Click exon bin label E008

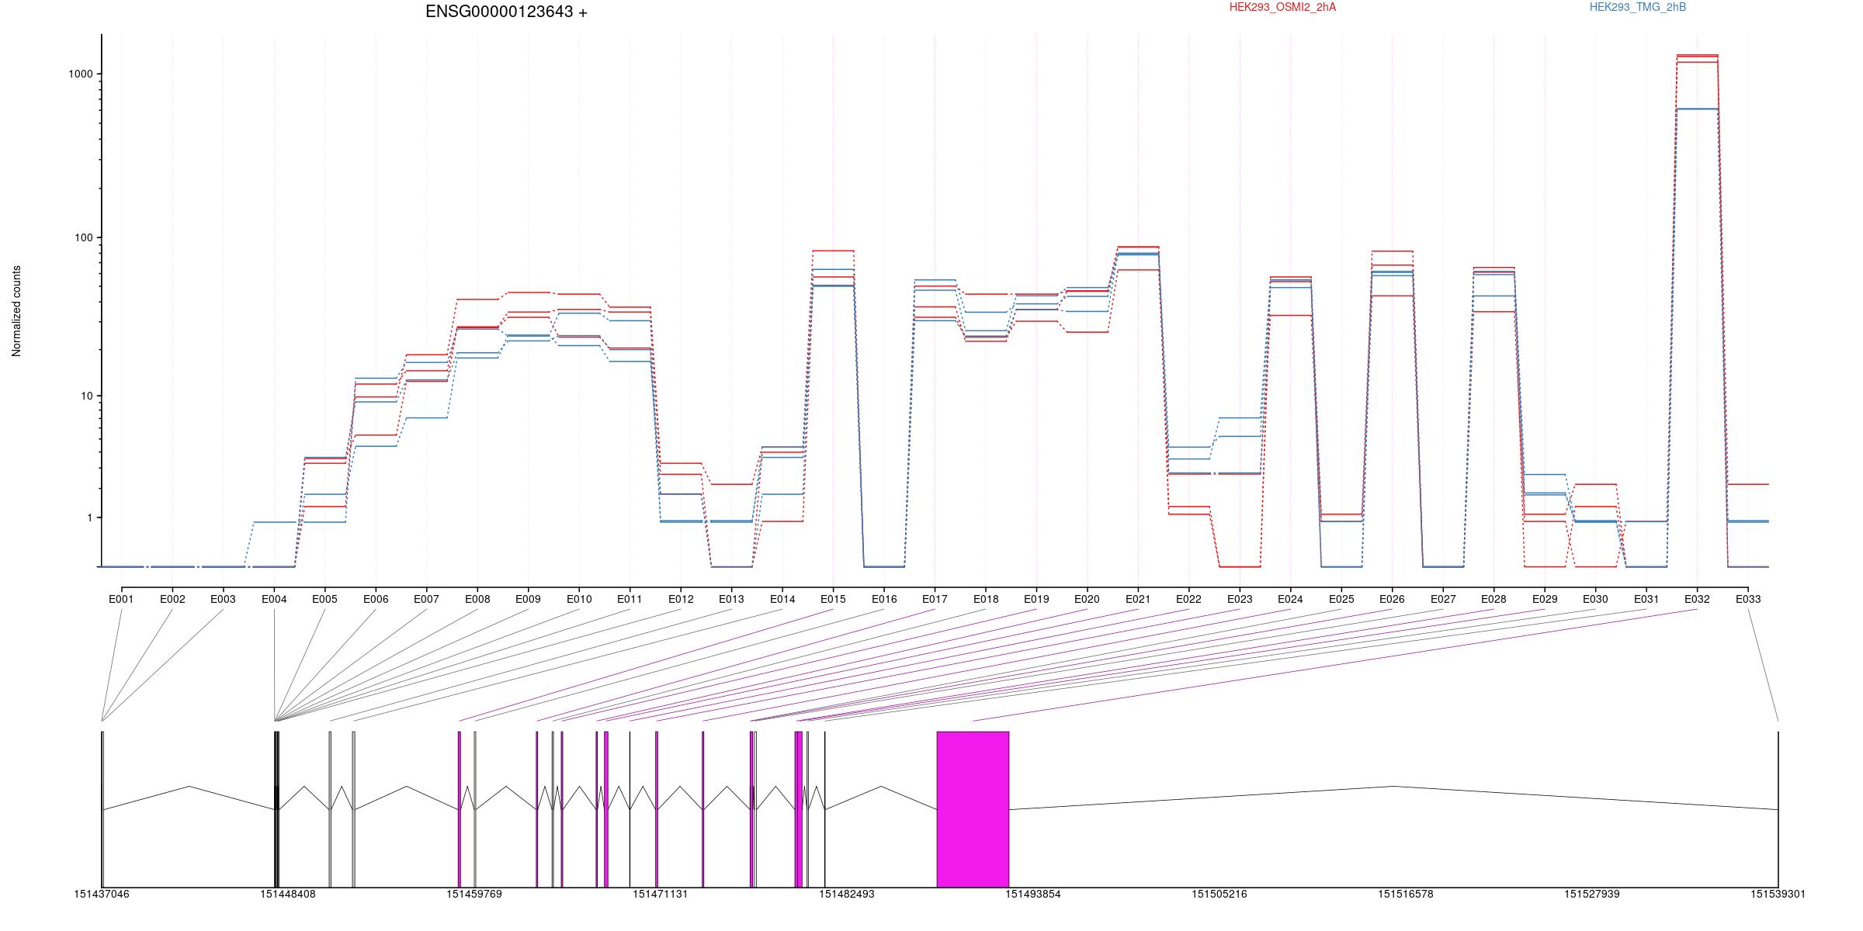[477, 599]
